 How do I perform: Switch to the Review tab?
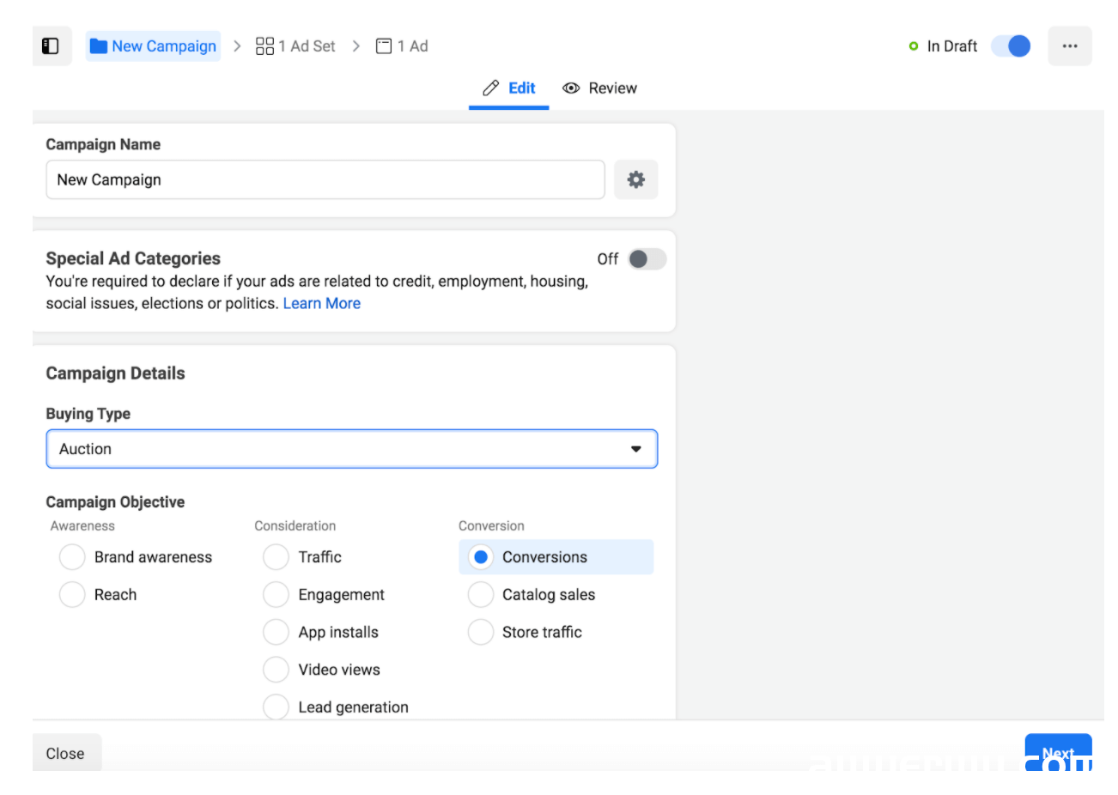tap(599, 88)
